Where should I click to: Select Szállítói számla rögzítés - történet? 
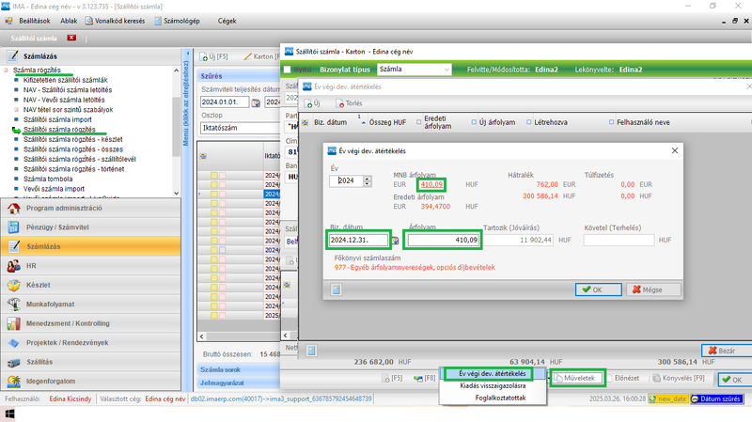tap(73, 169)
